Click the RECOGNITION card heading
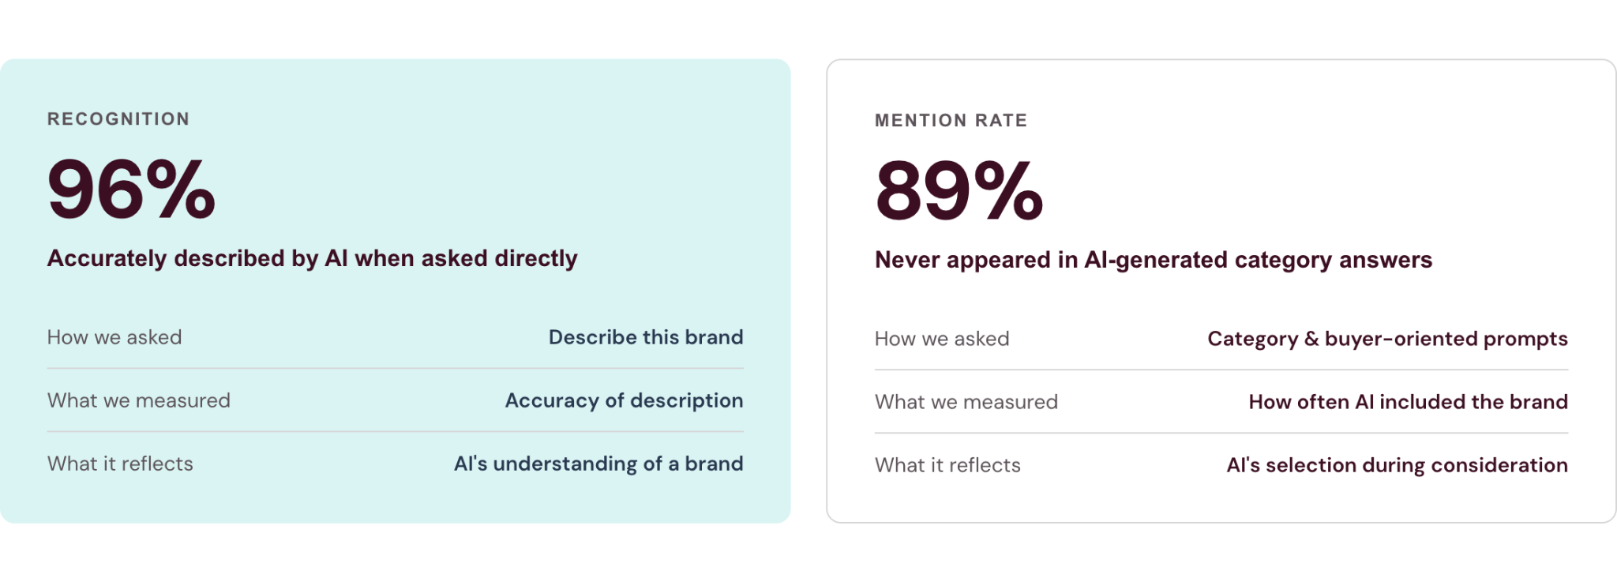 pyautogui.click(x=118, y=119)
